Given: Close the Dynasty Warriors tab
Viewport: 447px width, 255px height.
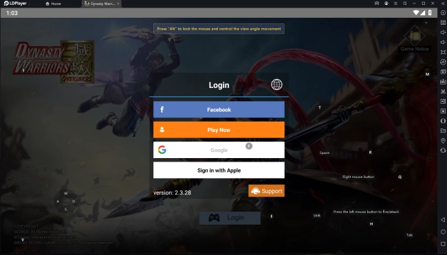Looking at the screenshot, I should (x=118, y=3).
